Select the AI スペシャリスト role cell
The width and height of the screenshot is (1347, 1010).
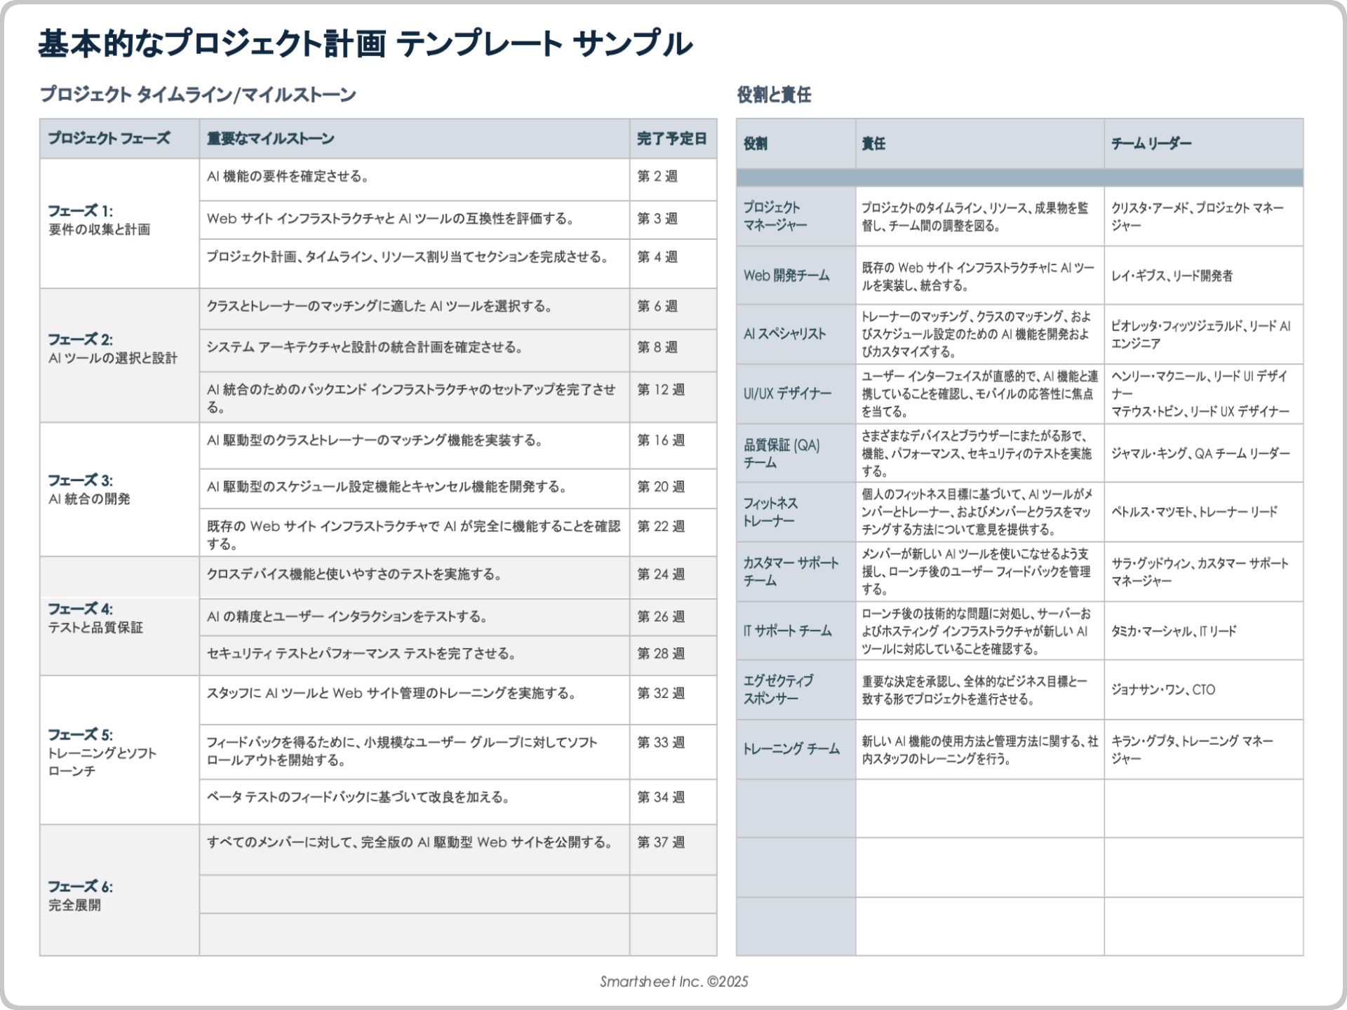point(796,334)
